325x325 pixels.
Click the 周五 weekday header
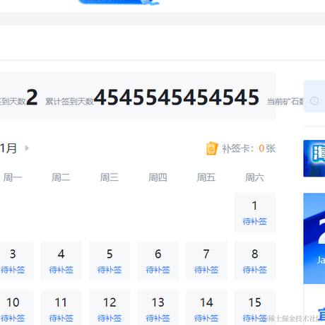[x=206, y=177]
